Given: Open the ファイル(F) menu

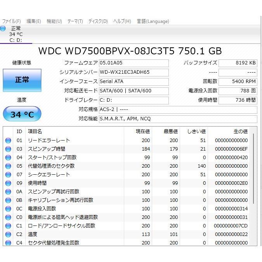Looking at the screenshot, I should coord(11,21).
